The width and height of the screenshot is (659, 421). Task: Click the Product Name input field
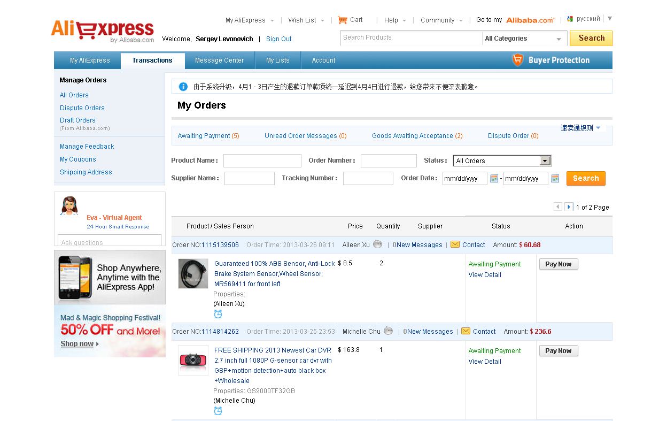(x=262, y=160)
